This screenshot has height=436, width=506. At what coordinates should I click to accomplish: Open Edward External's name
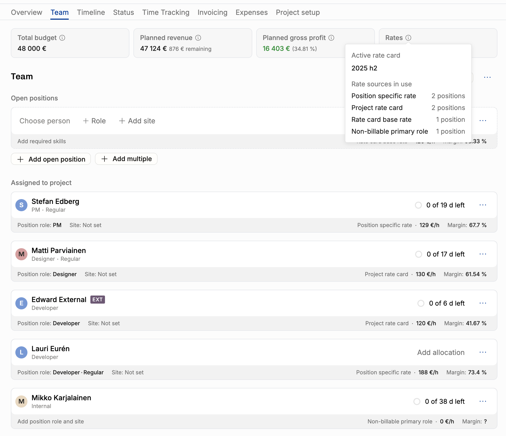[59, 300]
